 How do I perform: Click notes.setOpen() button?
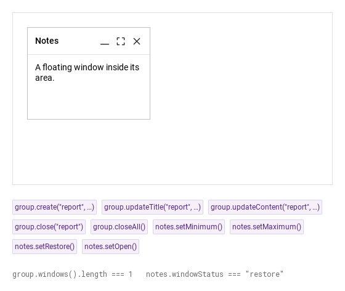coord(110,247)
